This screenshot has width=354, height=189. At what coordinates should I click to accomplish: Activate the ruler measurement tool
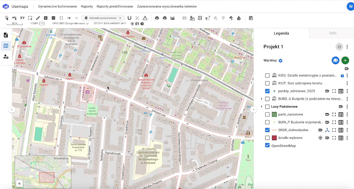coord(38,18)
